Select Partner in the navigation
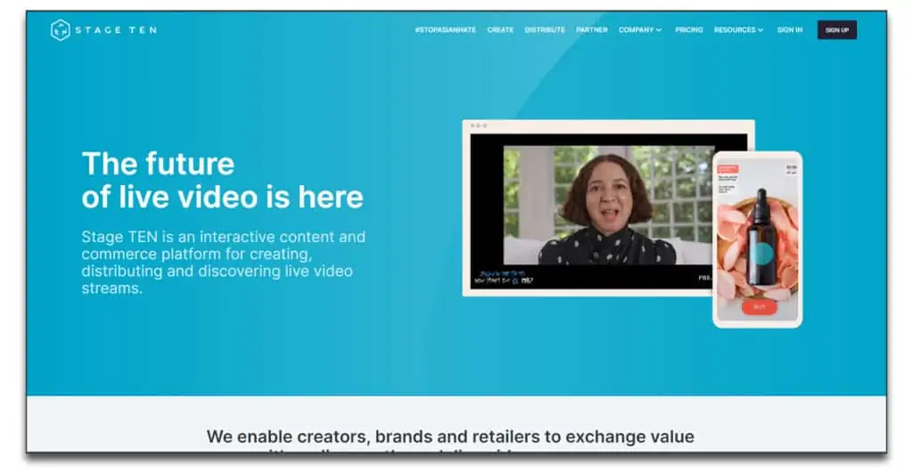Image resolution: width=913 pixels, height=469 pixels. (592, 29)
